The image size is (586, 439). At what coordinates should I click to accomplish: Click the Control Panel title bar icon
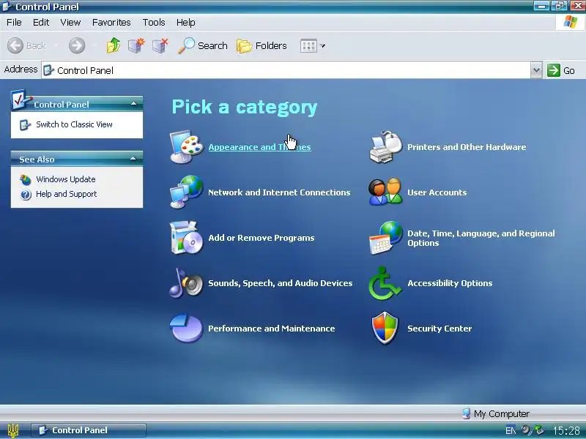pyautogui.click(x=7, y=7)
